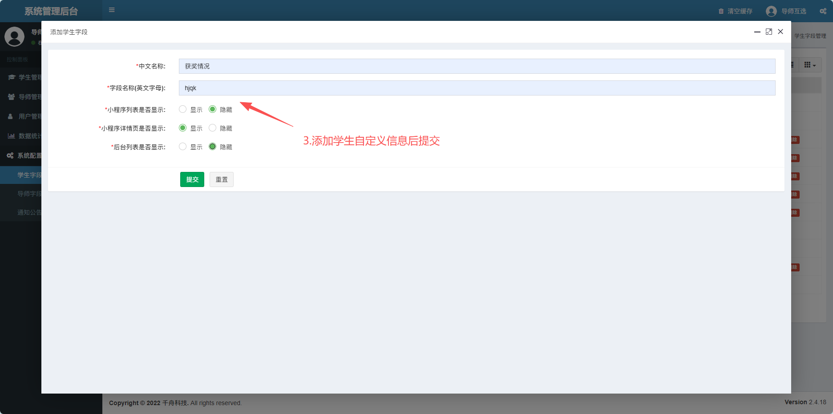Open the 数据统计 sidebar menu item
The height and width of the screenshot is (414, 833).
tap(24, 136)
